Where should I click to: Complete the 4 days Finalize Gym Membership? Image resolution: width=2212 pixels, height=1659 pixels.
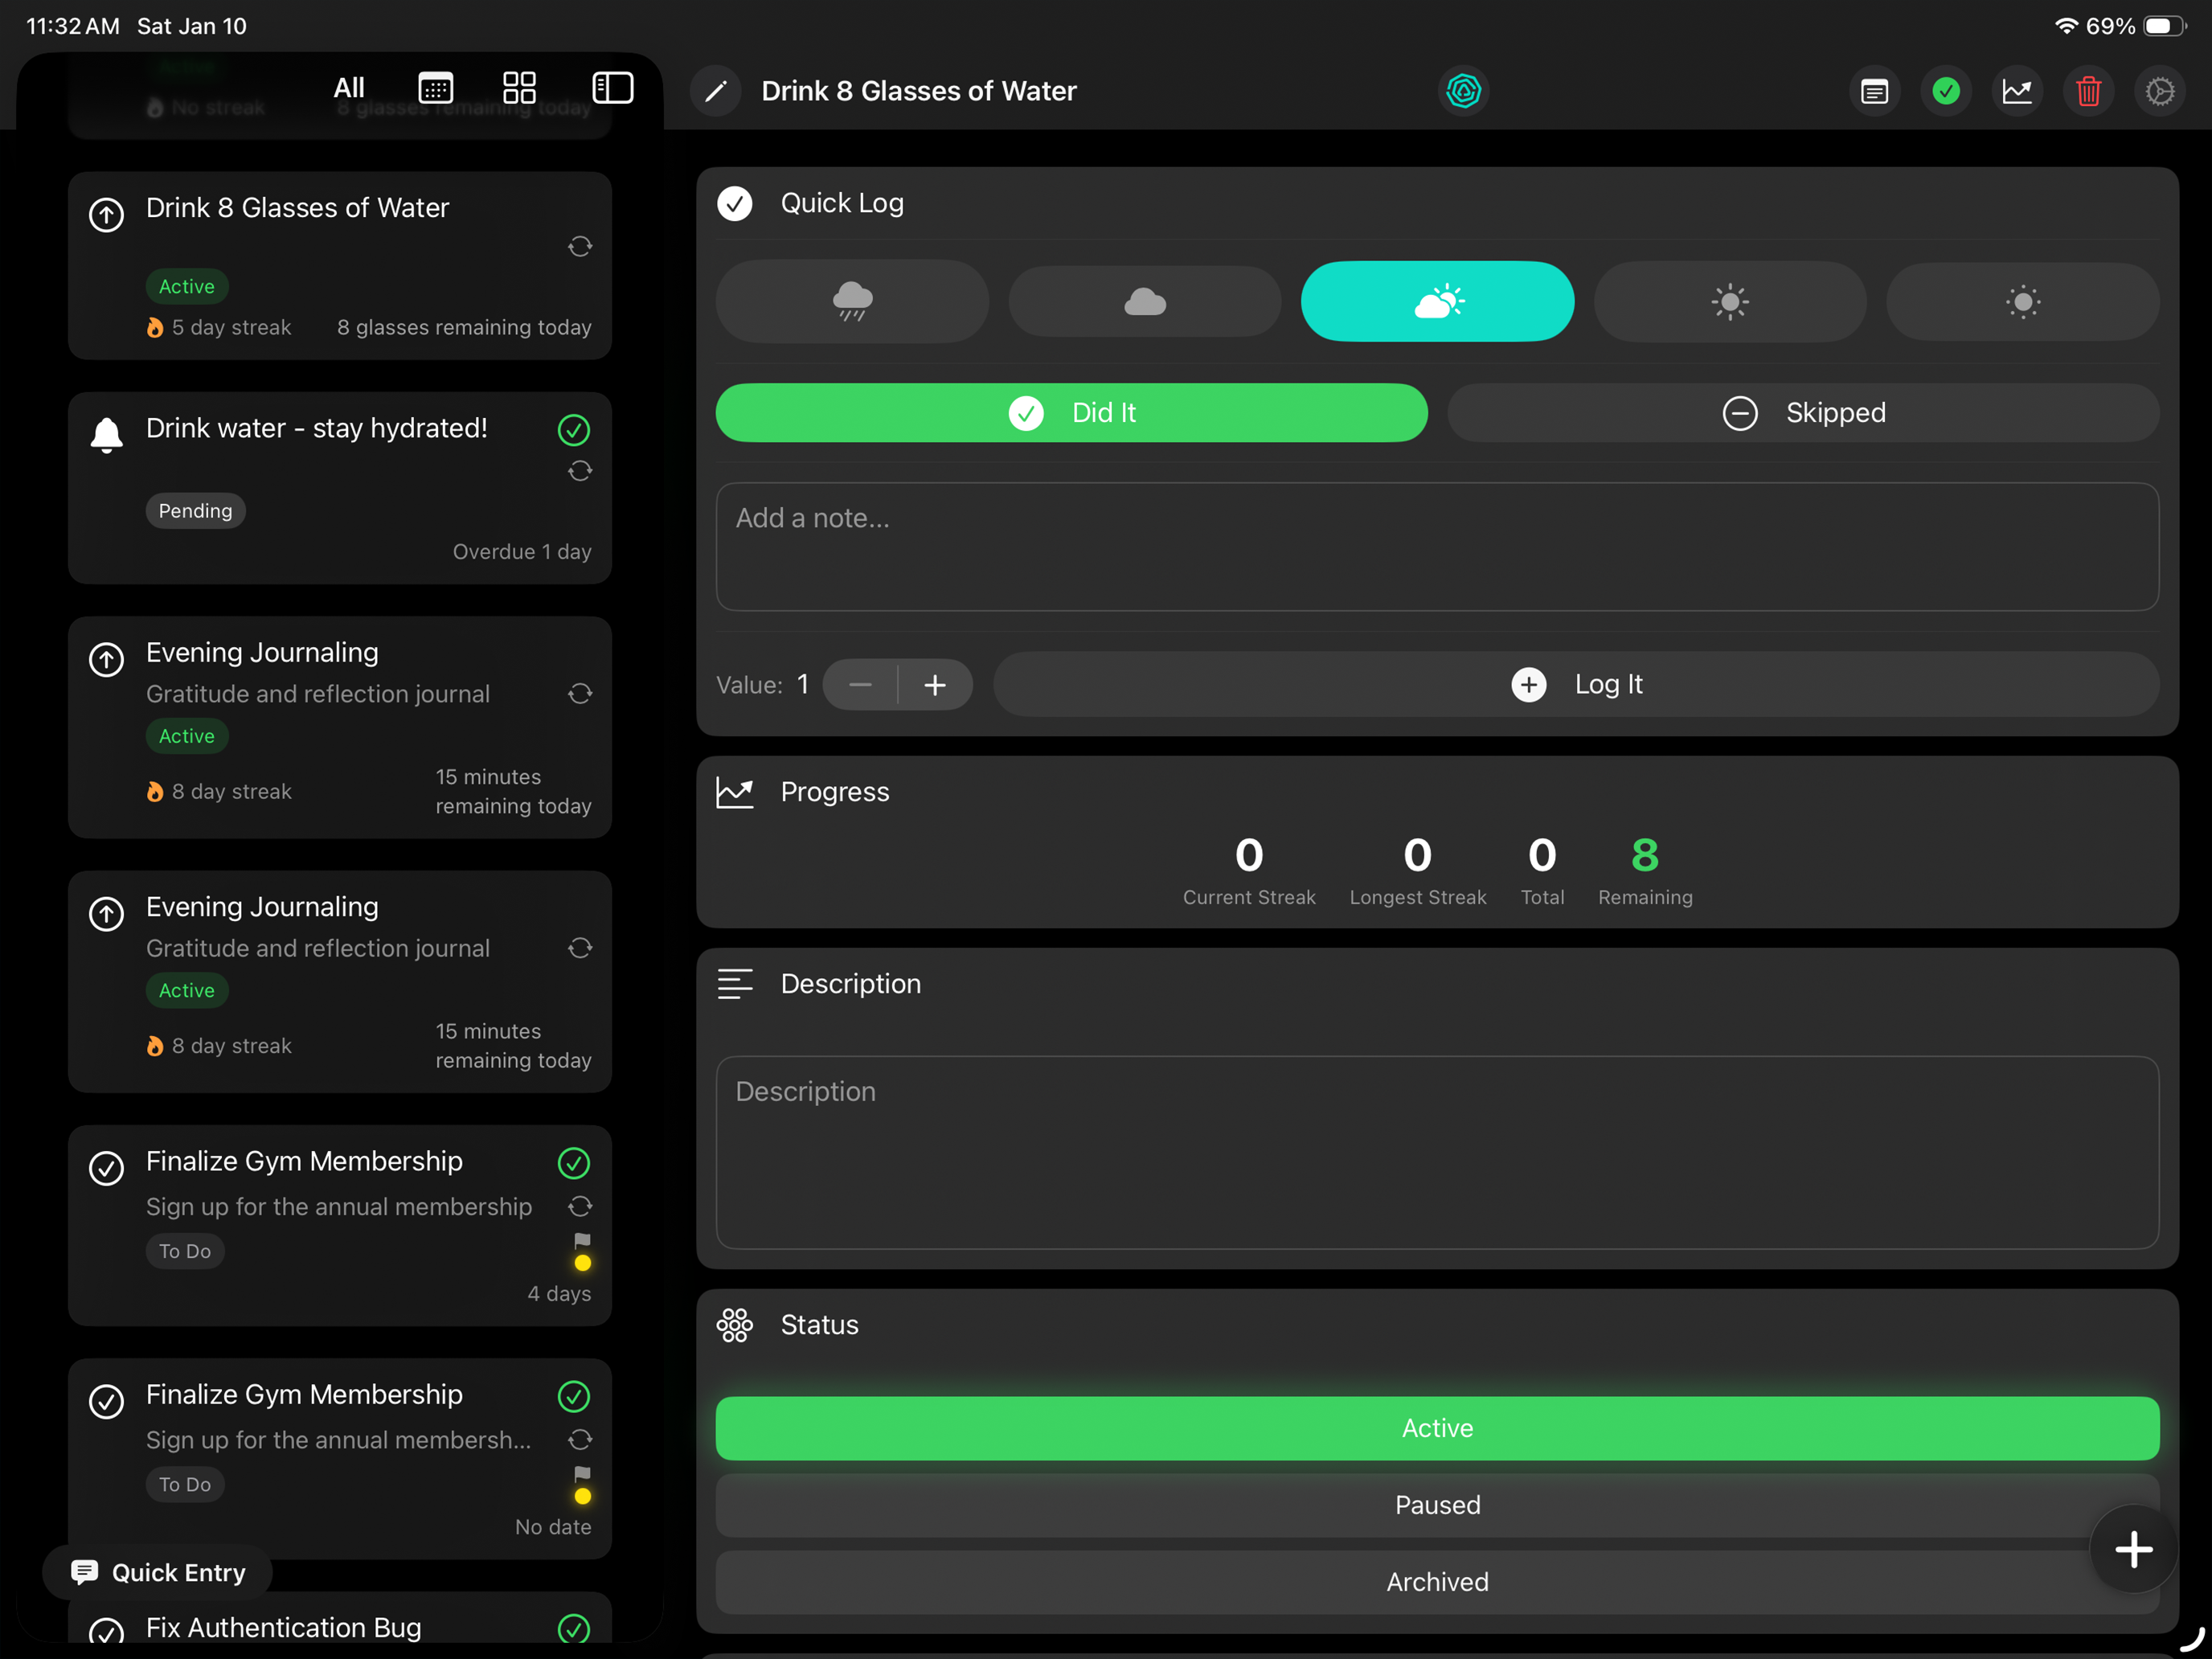(x=574, y=1163)
